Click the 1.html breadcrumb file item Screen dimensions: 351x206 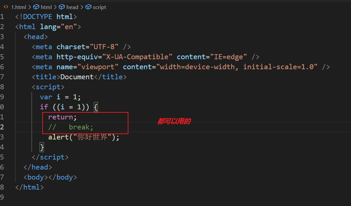[18, 7]
